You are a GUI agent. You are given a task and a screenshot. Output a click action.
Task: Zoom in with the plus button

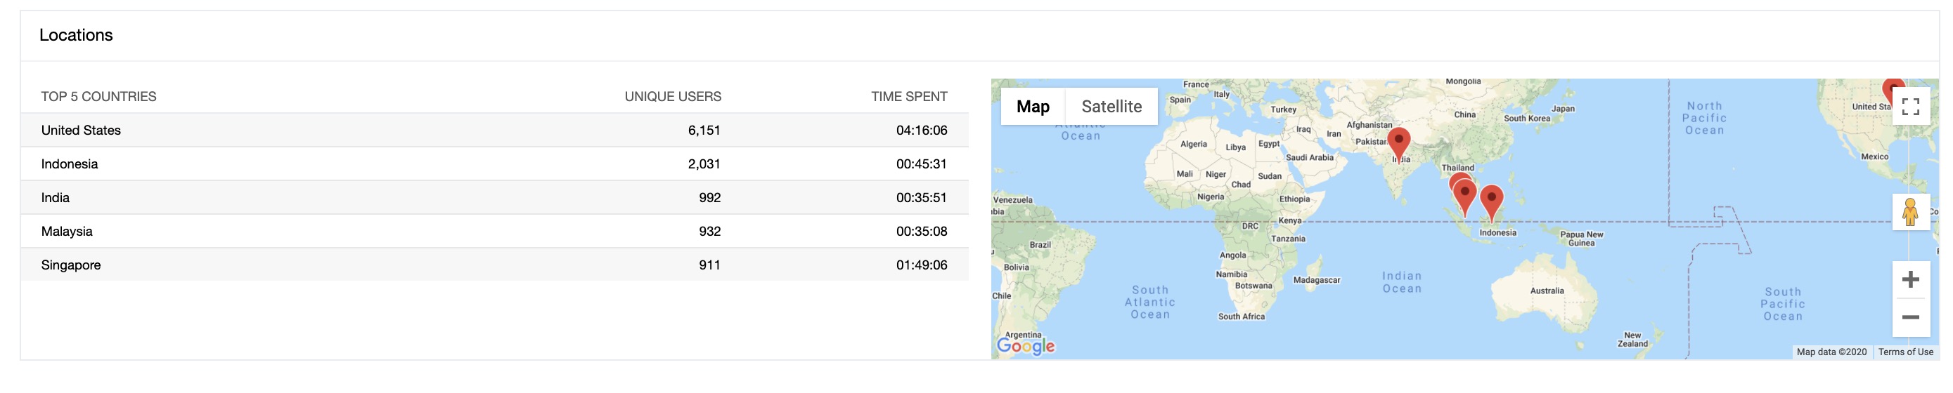click(1910, 279)
